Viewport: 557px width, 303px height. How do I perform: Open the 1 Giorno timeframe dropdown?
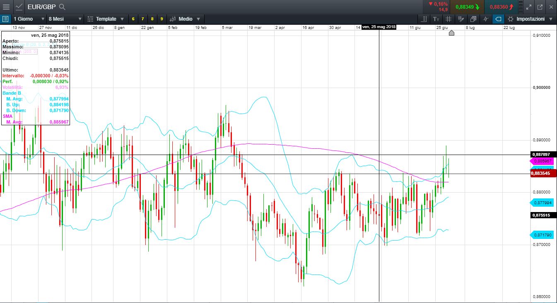click(x=29, y=19)
